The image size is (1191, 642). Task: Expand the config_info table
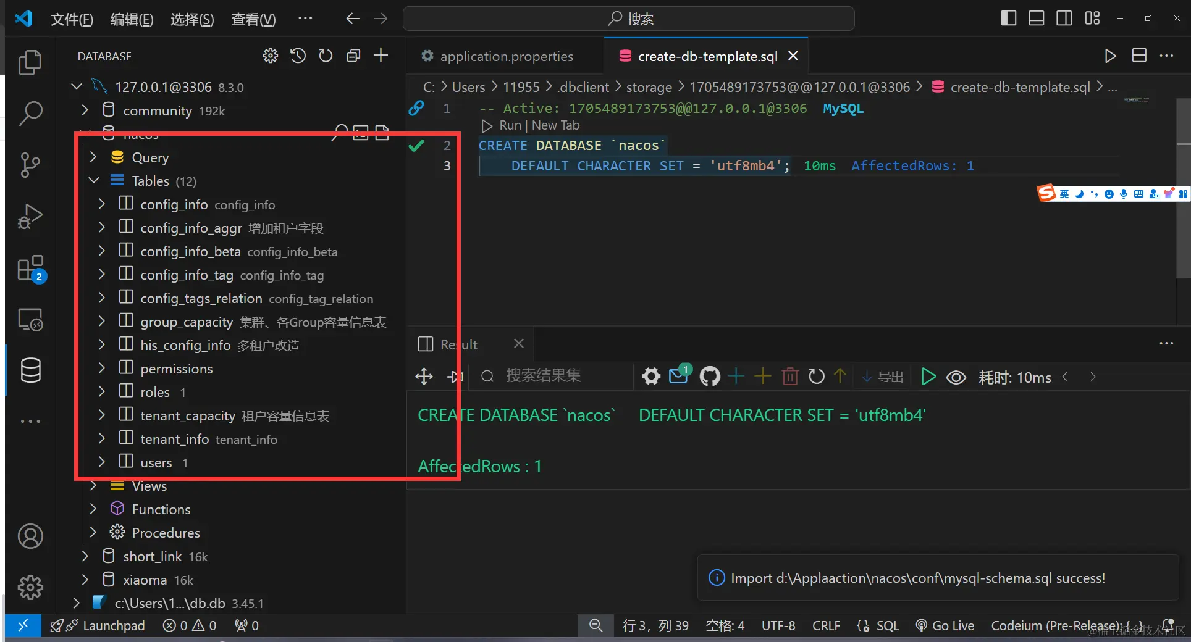(x=102, y=204)
